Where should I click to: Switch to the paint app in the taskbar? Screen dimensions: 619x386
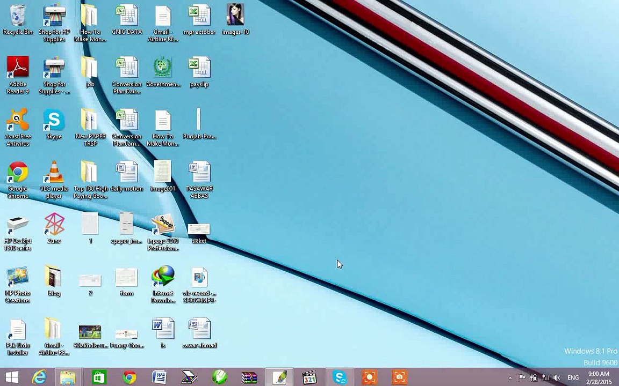(x=279, y=377)
